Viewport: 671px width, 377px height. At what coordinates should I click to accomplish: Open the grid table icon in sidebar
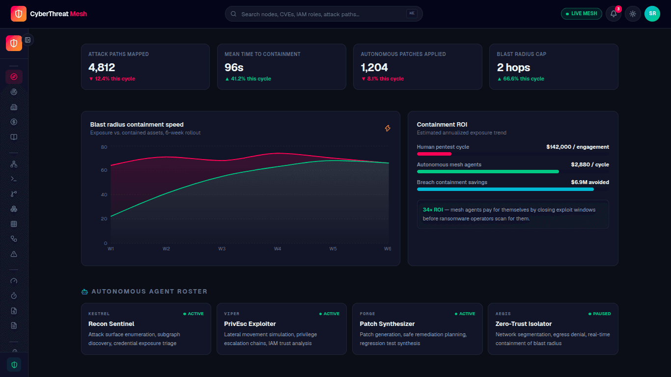click(14, 224)
